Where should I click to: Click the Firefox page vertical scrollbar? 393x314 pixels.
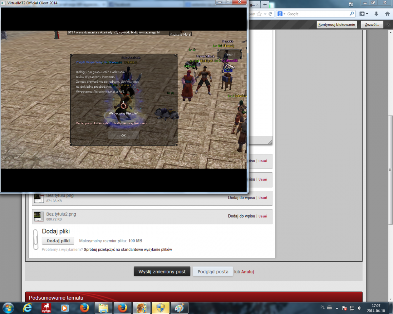[390, 170]
